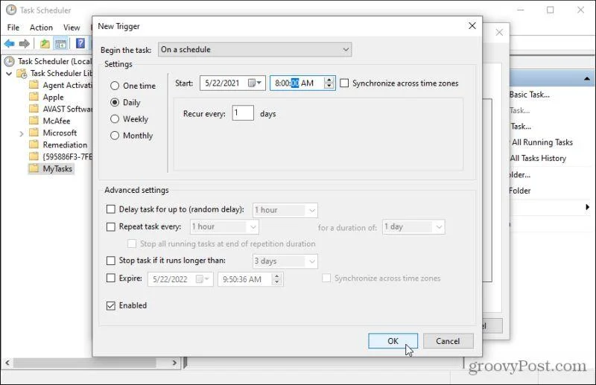Click the Up one level folder icon
Viewport: 596px width, 385px height.
pyautogui.click(x=45, y=44)
